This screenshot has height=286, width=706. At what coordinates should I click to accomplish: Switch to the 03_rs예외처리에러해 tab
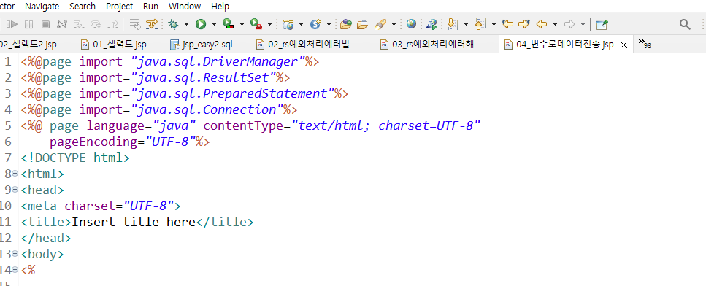point(431,45)
